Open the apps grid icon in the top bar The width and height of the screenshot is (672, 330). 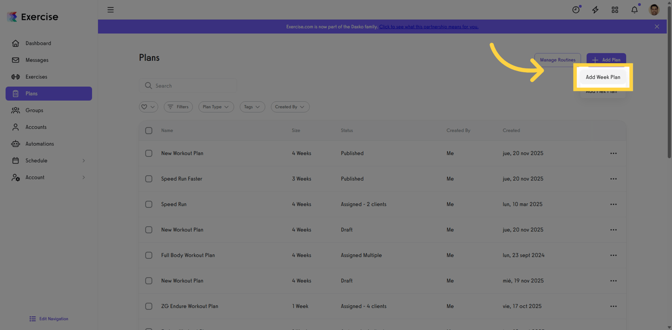tap(614, 9)
